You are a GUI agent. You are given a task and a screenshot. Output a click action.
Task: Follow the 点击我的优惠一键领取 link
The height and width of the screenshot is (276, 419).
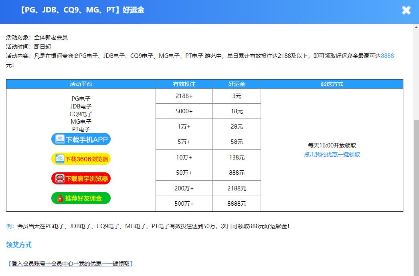tap(332, 154)
